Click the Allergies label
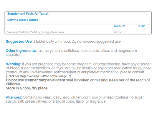The width and height of the screenshot is (157, 114). [14, 97]
